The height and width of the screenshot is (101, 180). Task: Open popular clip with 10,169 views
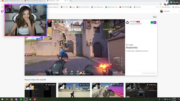pyautogui.click(x=141, y=90)
